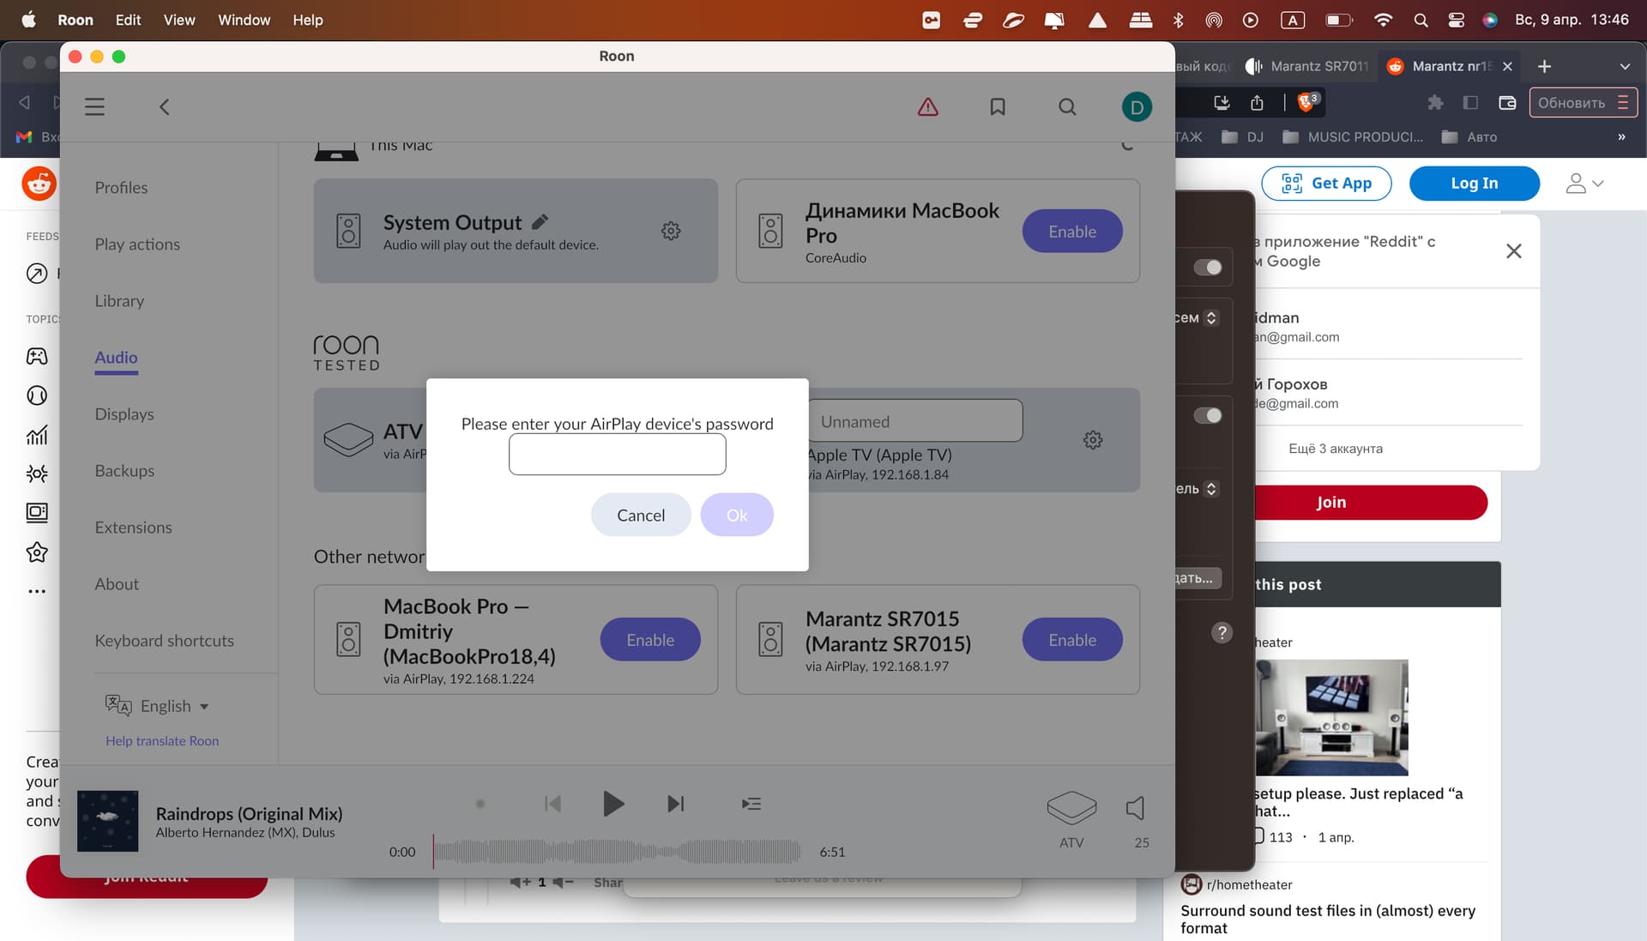This screenshot has width=1647, height=941.
Task: Click the track waveform seek bar
Action: [616, 852]
